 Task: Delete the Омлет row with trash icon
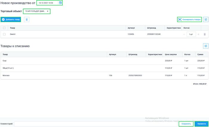[x=205, y=34]
